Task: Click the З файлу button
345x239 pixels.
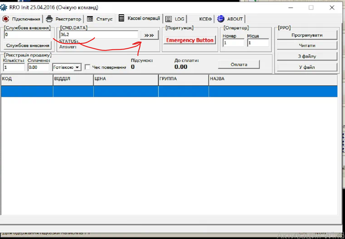Action: [307, 56]
